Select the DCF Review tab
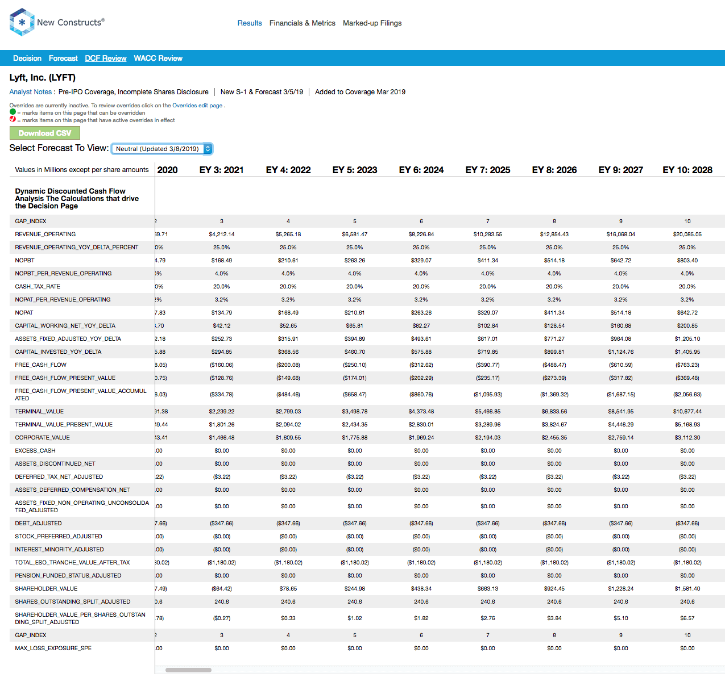The width and height of the screenshot is (725, 682). pos(106,58)
